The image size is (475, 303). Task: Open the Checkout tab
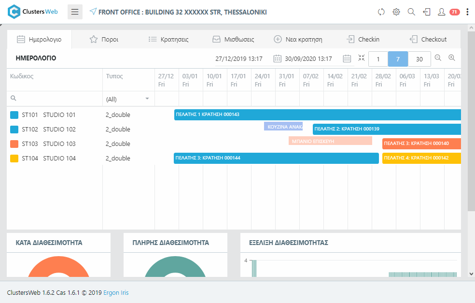click(428, 39)
